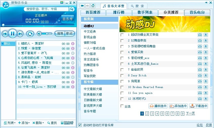This screenshot has height=128, width=214.
Task: Adjust the volume slider
Action: (47, 34)
